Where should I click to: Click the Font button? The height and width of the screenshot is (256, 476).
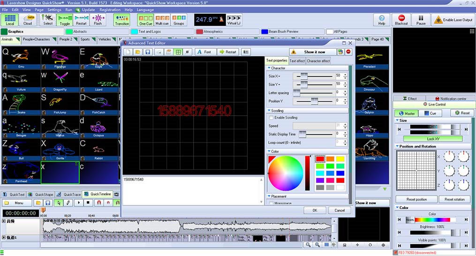[x=205, y=52]
